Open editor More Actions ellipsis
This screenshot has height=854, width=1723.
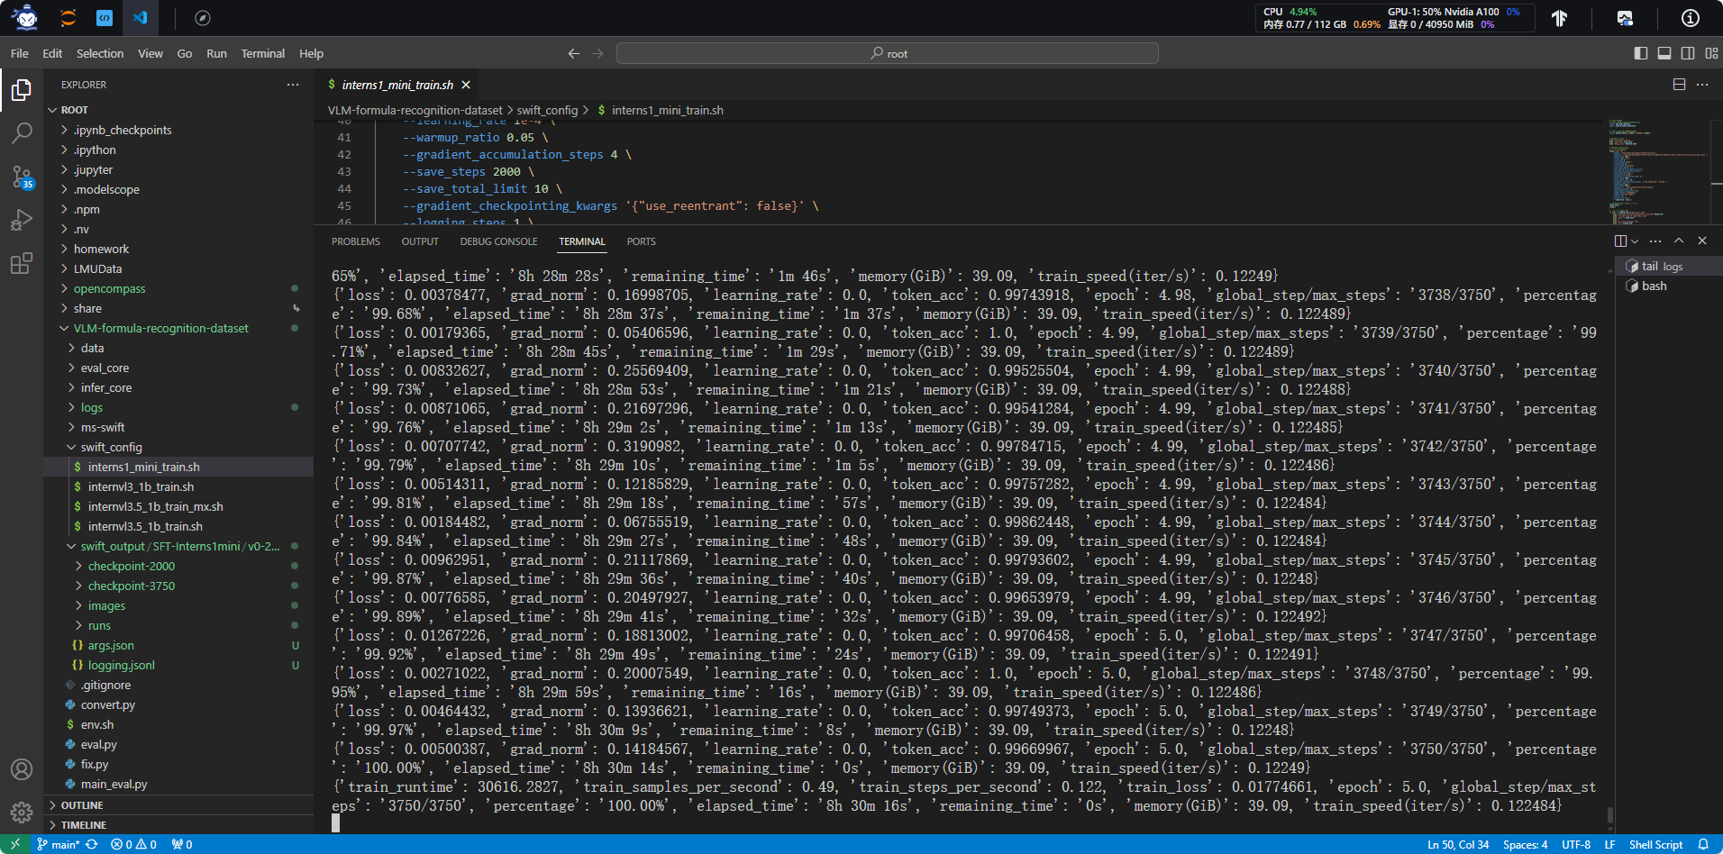click(x=1702, y=85)
